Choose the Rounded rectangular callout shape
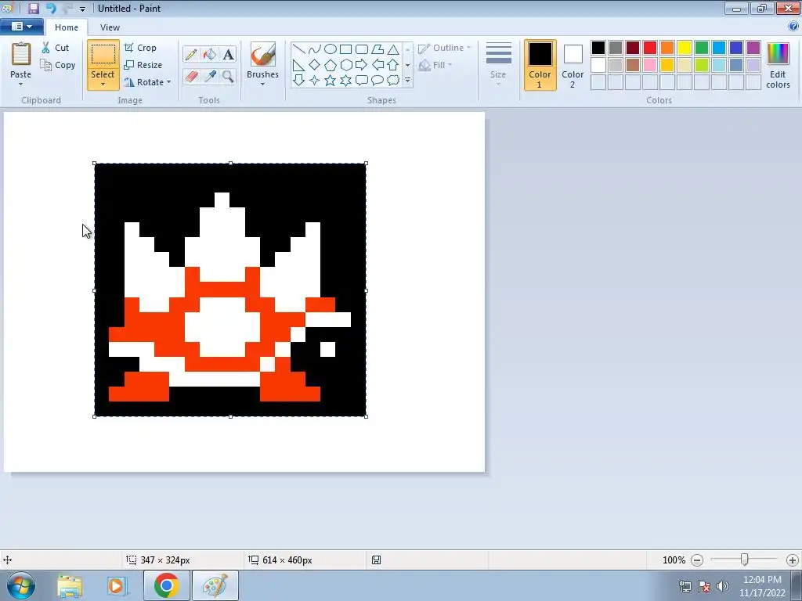The height and width of the screenshot is (601, 802). point(362,81)
